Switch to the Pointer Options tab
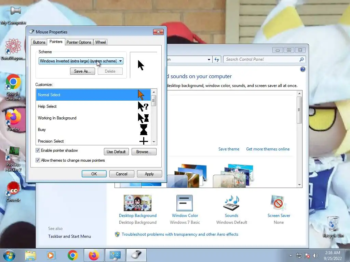Viewport: 350px width, 262px height. [x=79, y=42]
